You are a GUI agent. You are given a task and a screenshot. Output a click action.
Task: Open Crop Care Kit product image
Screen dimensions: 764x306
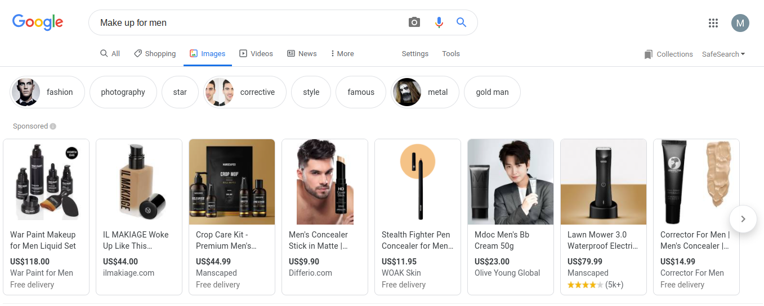click(232, 182)
